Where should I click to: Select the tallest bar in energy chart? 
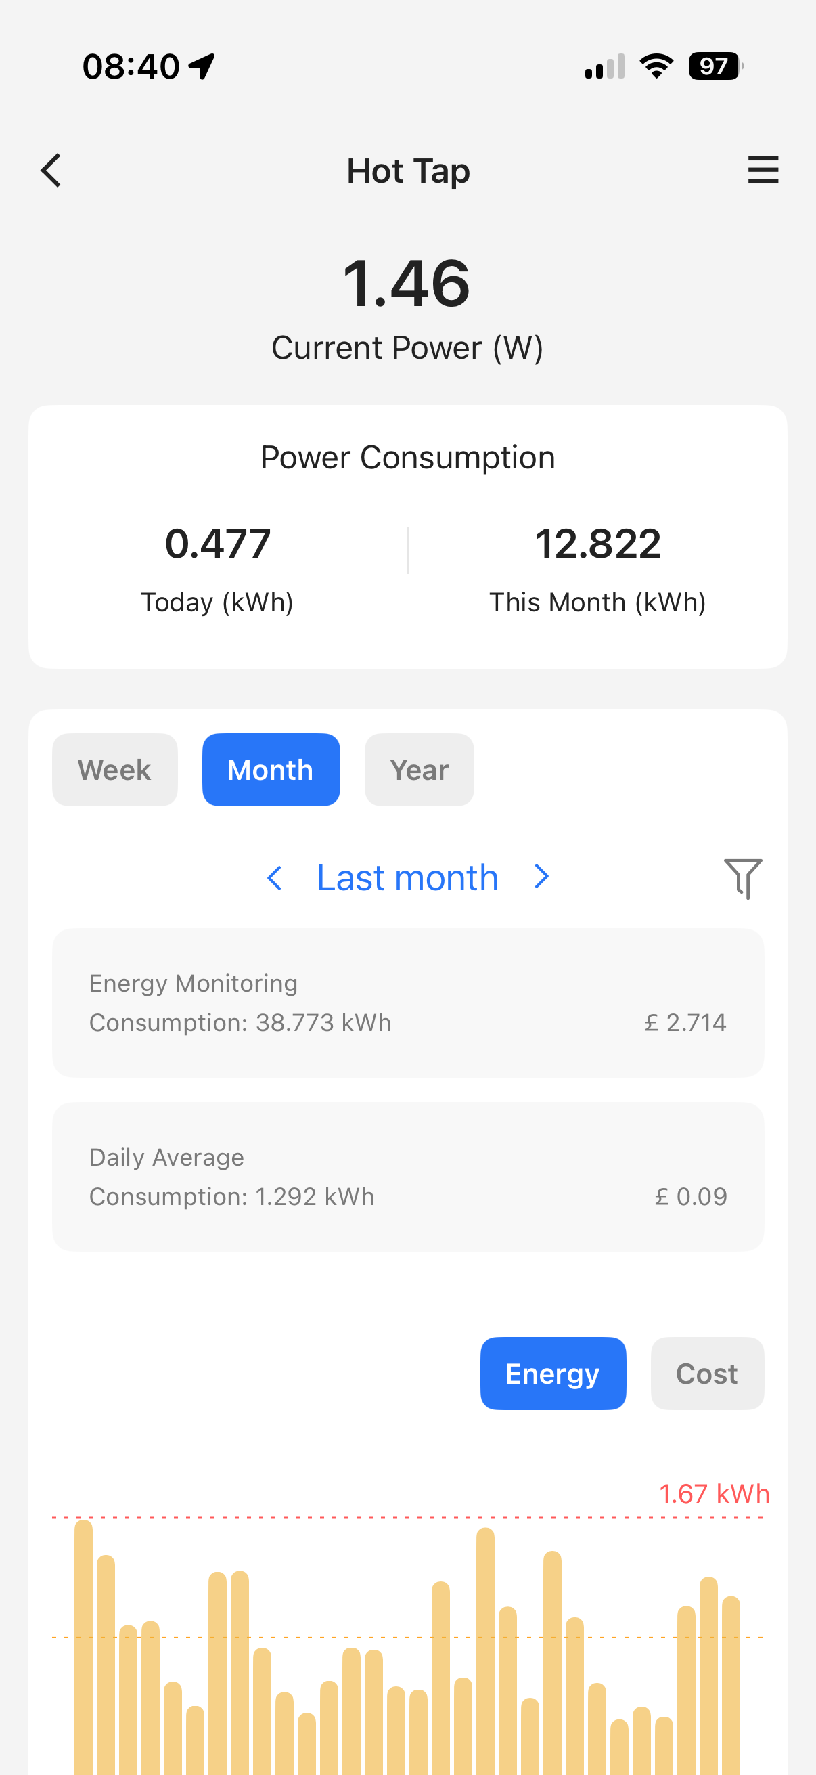tap(83, 1647)
